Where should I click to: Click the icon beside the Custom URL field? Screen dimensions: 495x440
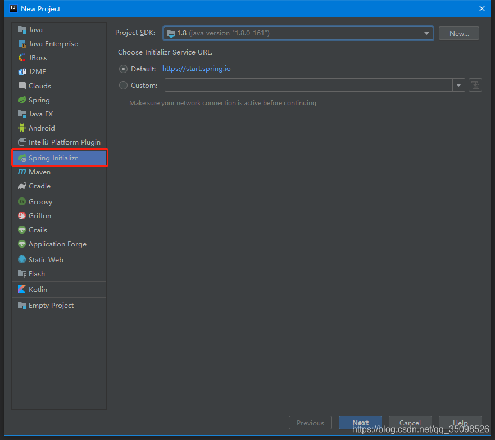[475, 85]
